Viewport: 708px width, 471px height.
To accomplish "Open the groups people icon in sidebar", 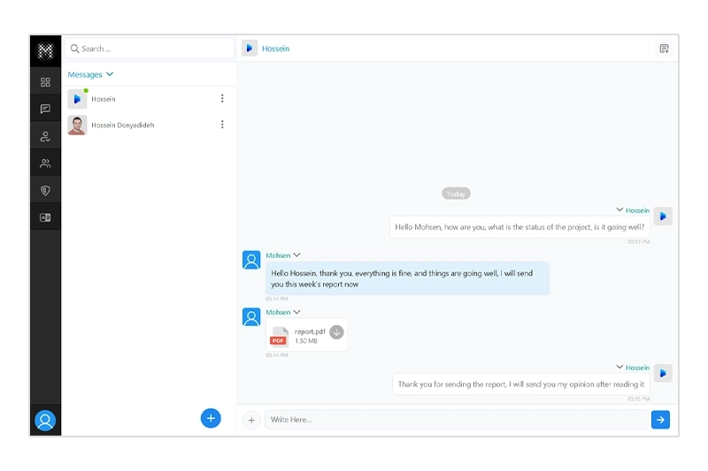I will pos(45,163).
